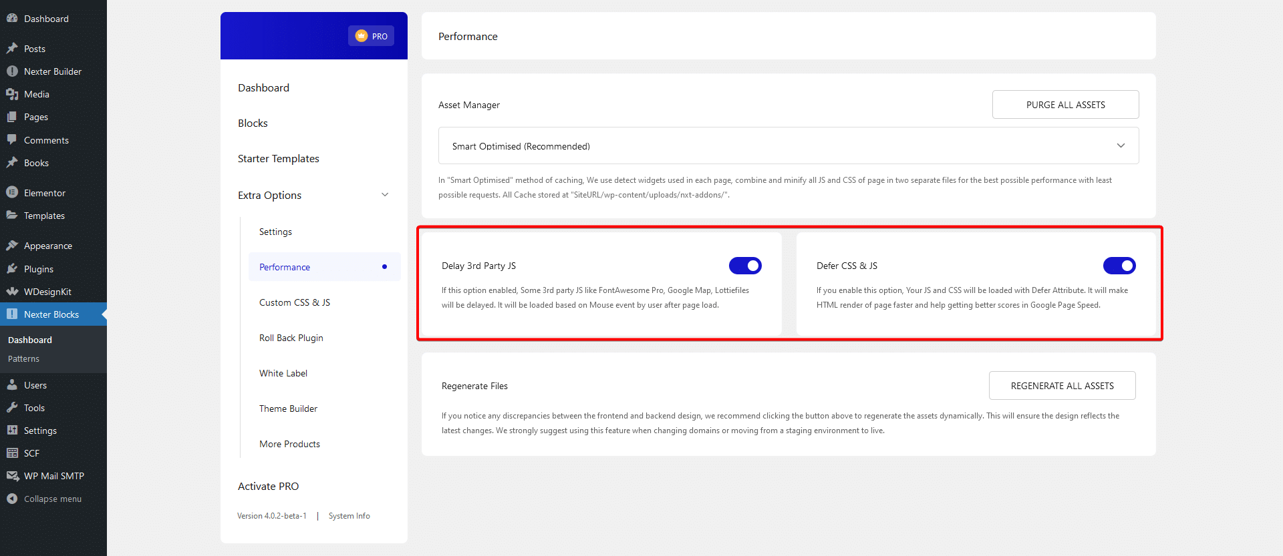This screenshot has height=556, width=1283.
Task: Open the Dashboard submenu under Nexter Blocks
Action: 30,340
